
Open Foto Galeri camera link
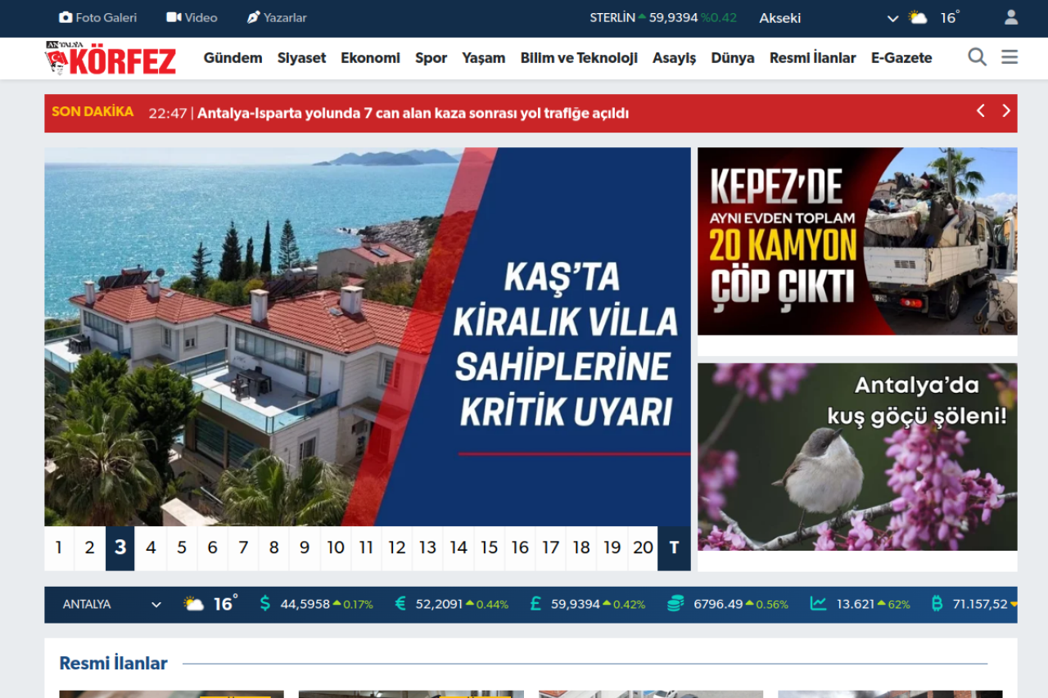(66, 17)
